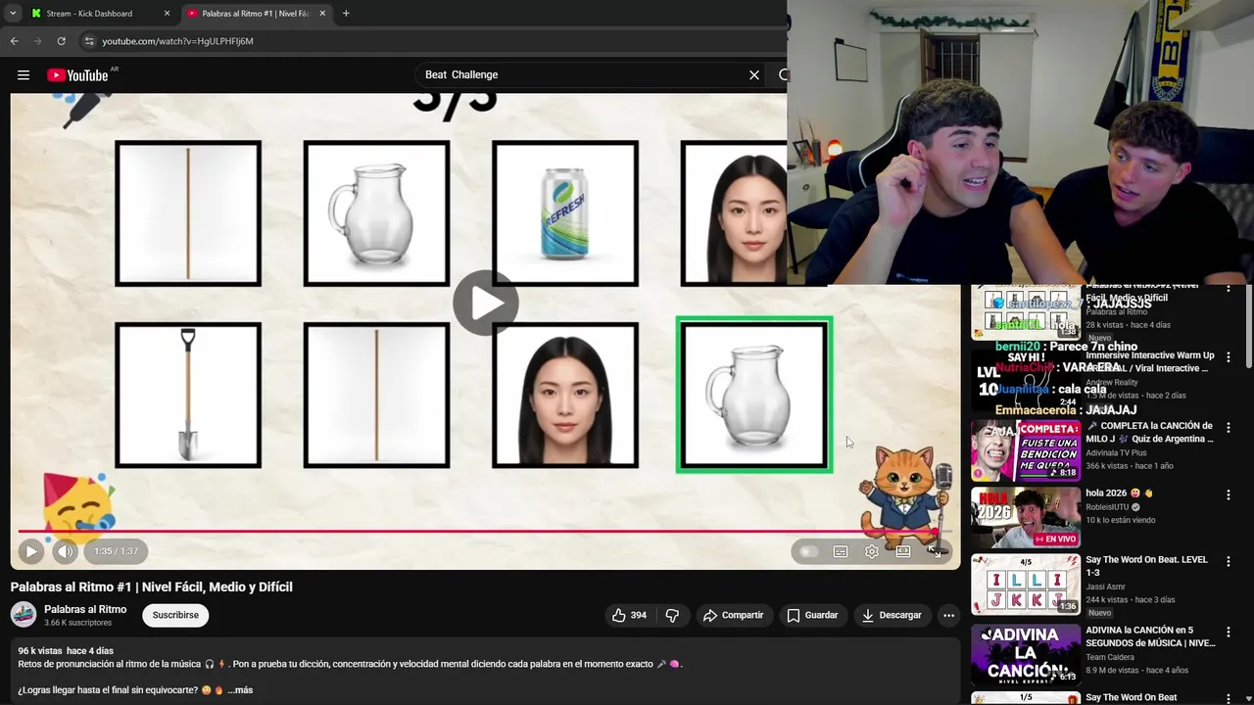Open options for COMPLETA la CANCIÓN video
Image resolution: width=1254 pixels, height=705 pixels.
click(x=1228, y=428)
